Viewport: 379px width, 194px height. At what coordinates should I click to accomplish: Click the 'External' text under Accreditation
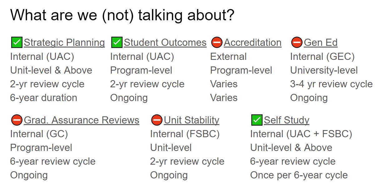[228, 56]
